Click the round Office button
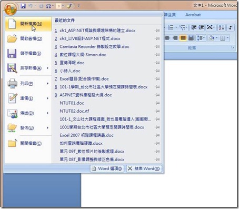Image resolution: width=239 pixels, height=209 pixels. [x=11, y=9]
